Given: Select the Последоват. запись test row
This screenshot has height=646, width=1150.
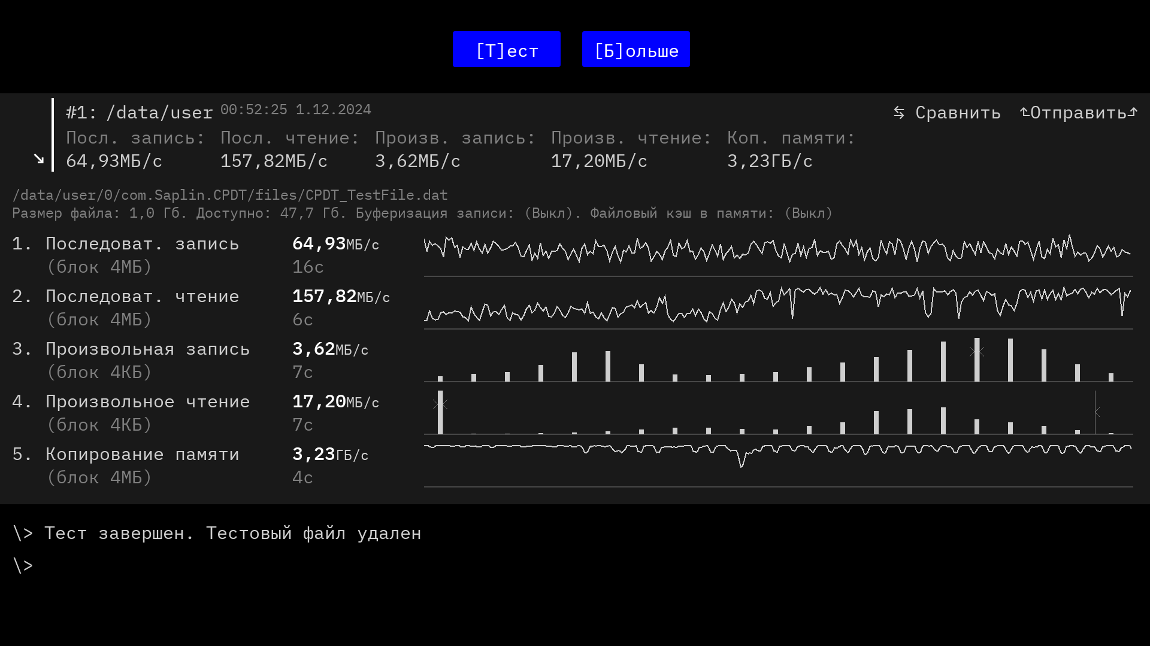Looking at the screenshot, I should [143, 244].
